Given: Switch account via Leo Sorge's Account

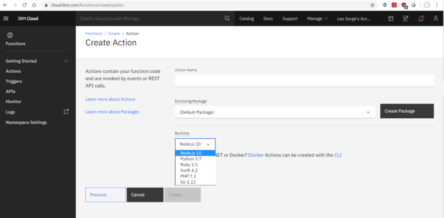Looking at the screenshot, I should coord(354,18).
